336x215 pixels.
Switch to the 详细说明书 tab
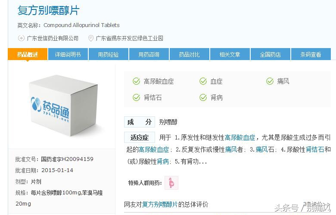click(x=68, y=54)
